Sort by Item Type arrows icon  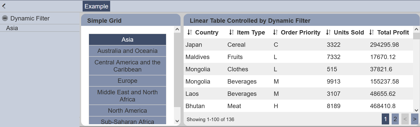tap(232, 32)
